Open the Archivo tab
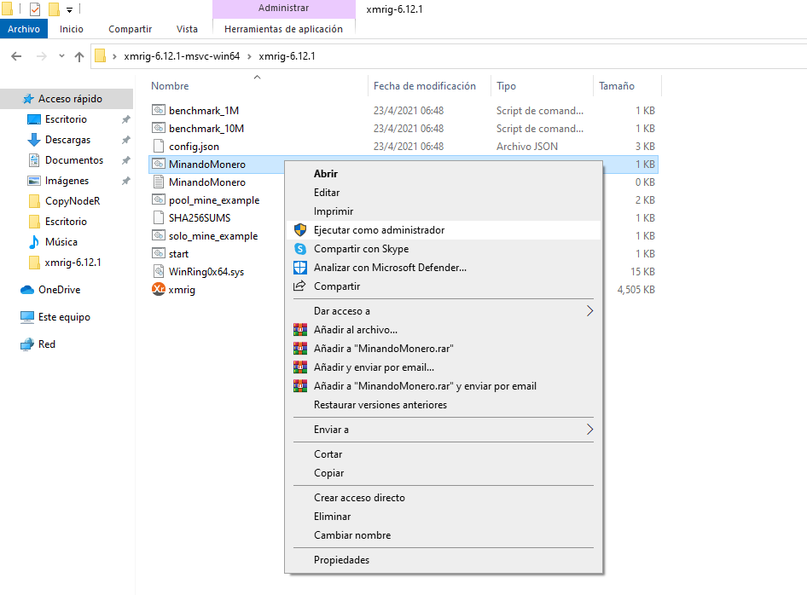 [24, 29]
